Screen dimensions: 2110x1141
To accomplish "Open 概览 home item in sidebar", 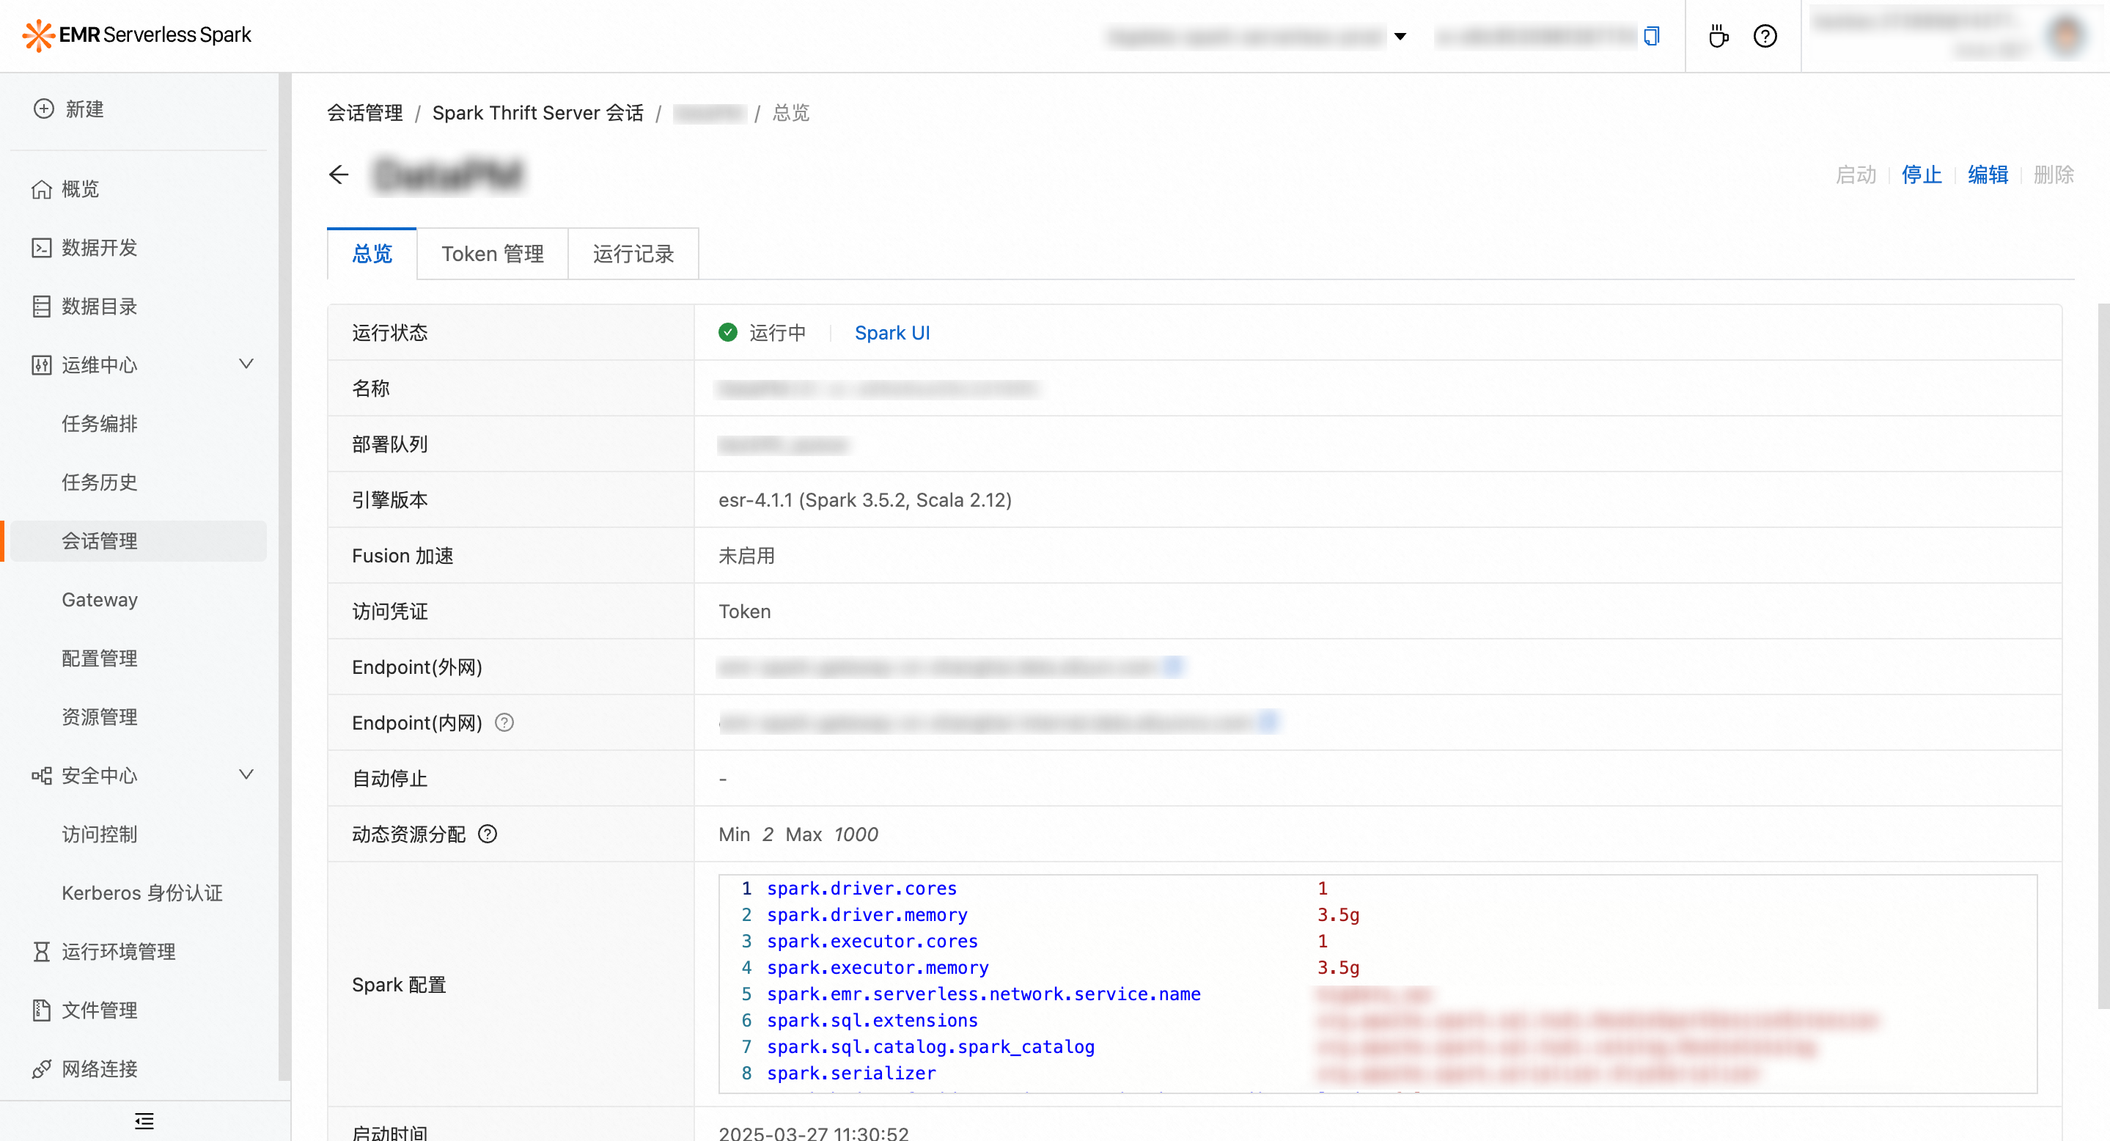I will [x=80, y=189].
